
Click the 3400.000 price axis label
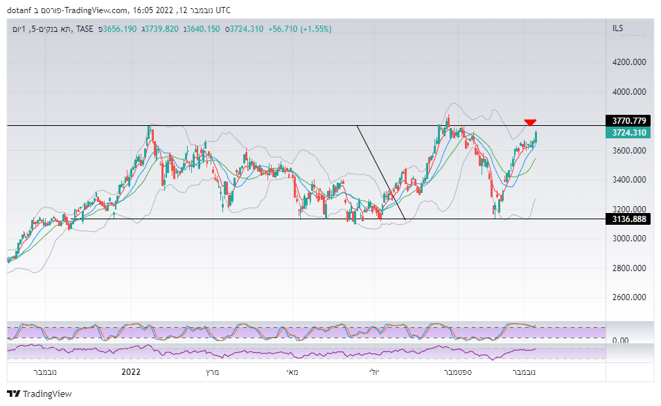coord(629,180)
